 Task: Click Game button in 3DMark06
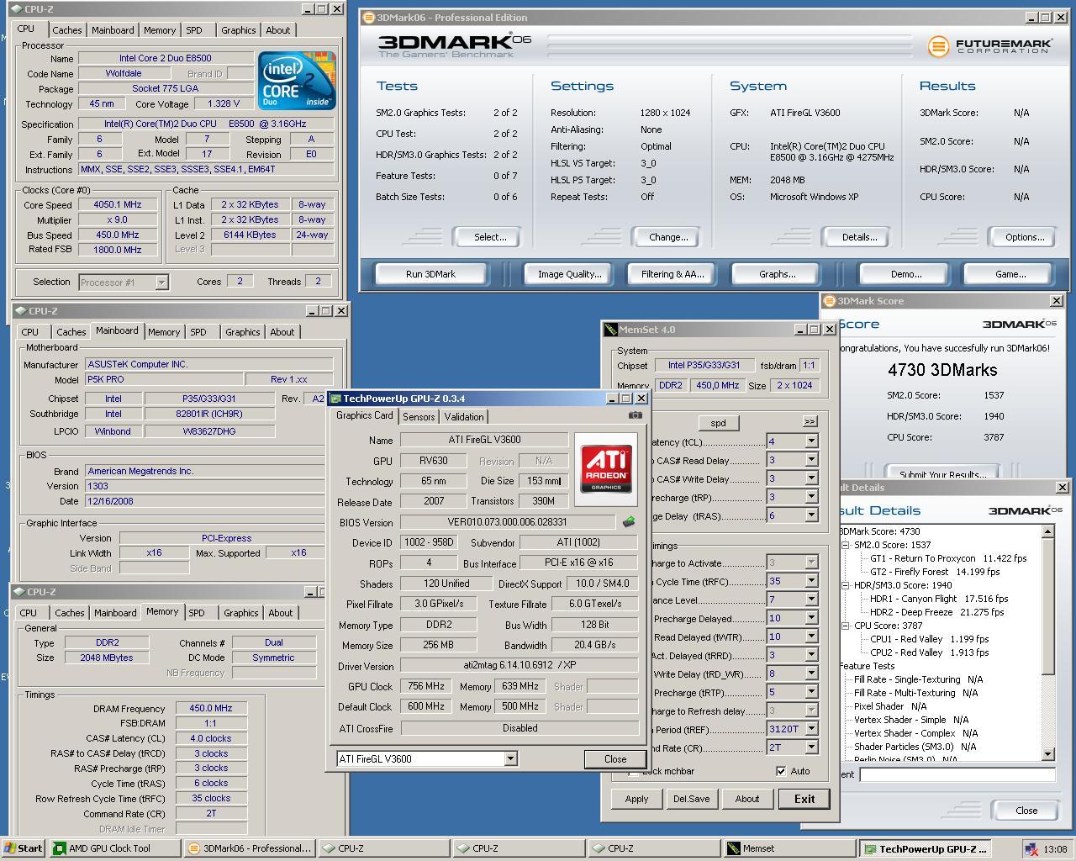[1010, 274]
